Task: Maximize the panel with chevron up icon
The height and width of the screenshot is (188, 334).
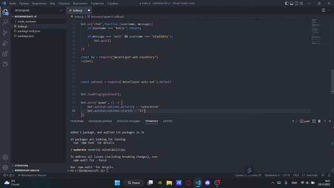Action: pyautogui.click(x=325, y=121)
